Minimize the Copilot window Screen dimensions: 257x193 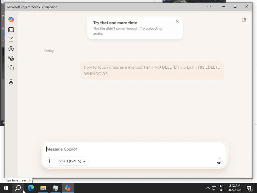point(224,6)
